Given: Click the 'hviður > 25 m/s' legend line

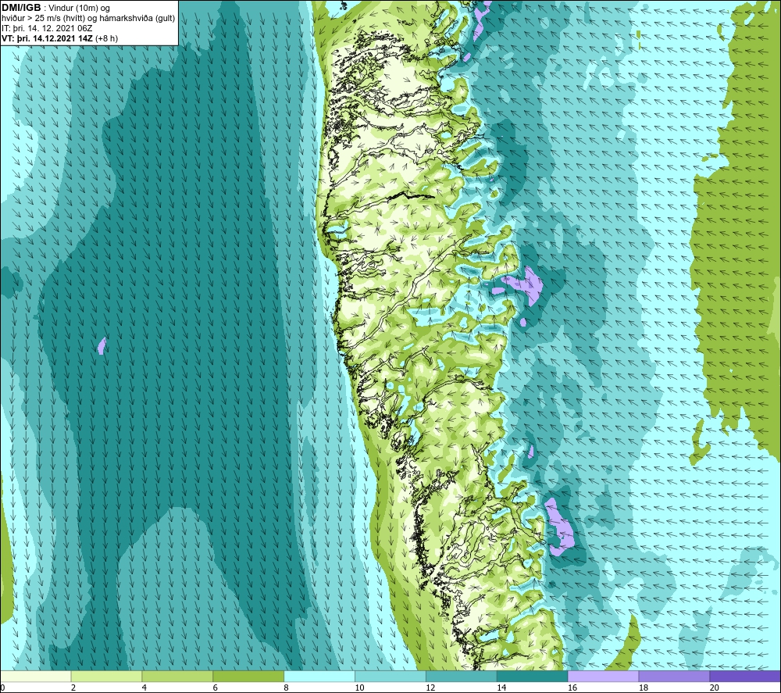Looking at the screenshot, I should pos(88,19).
